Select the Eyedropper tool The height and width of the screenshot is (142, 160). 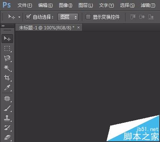pos(7,88)
